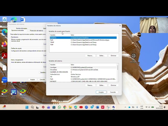
Task: Select the OnlineServices system variable row
Action: click(83, 74)
